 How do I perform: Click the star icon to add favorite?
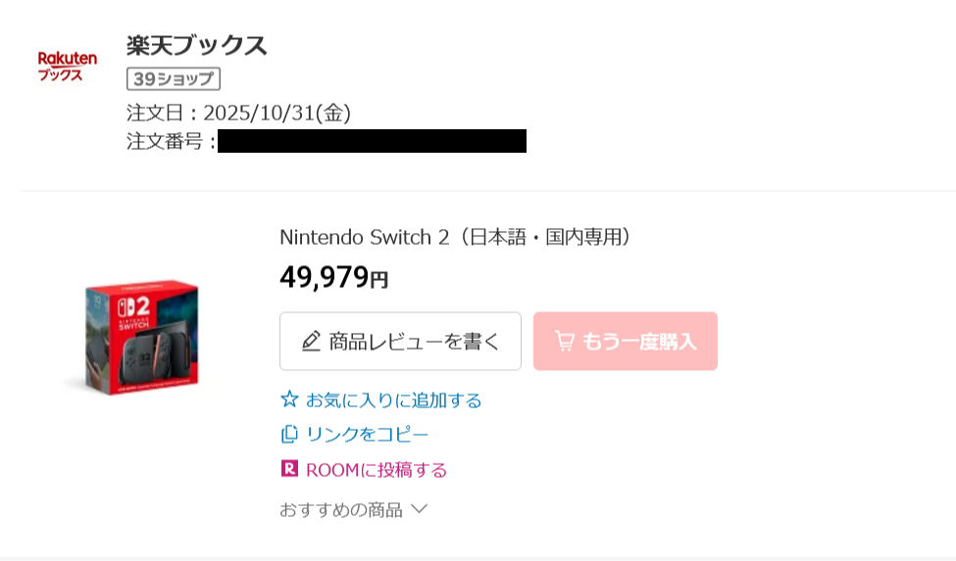coord(289,399)
